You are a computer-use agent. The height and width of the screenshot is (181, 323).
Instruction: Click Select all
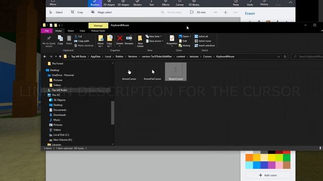(201, 36)
